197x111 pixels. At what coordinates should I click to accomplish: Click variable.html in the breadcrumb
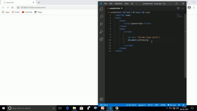(115, 12)
